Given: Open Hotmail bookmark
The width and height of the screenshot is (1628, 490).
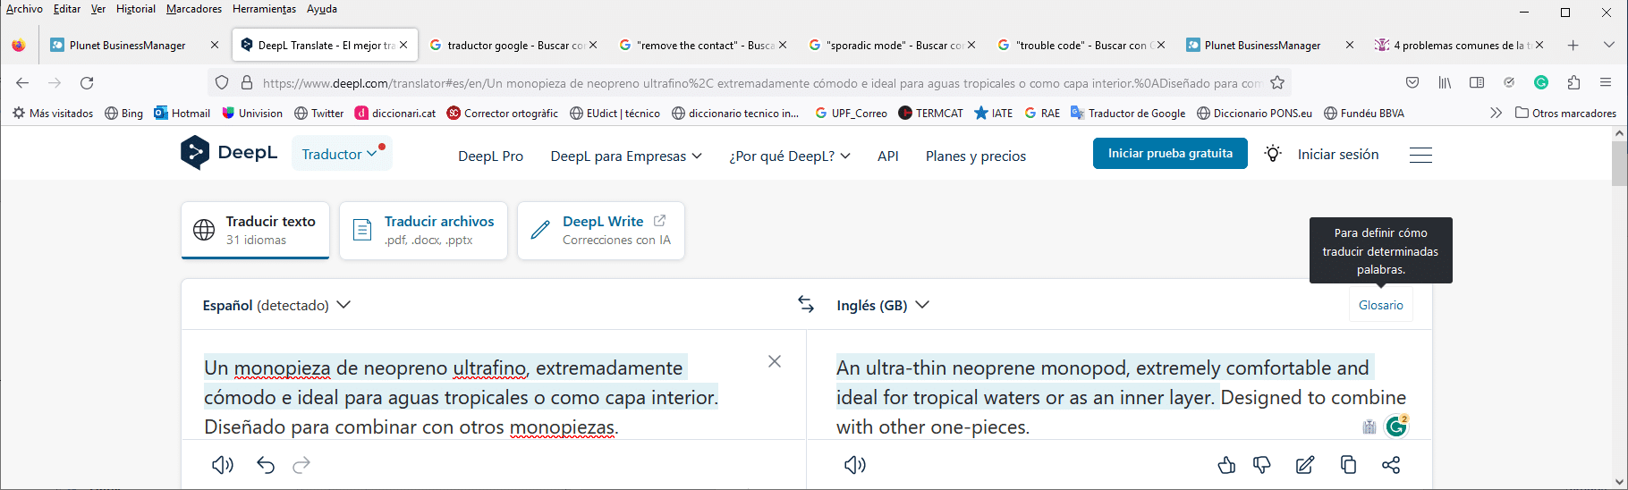Looking at the screenshot, I should 182,114.
